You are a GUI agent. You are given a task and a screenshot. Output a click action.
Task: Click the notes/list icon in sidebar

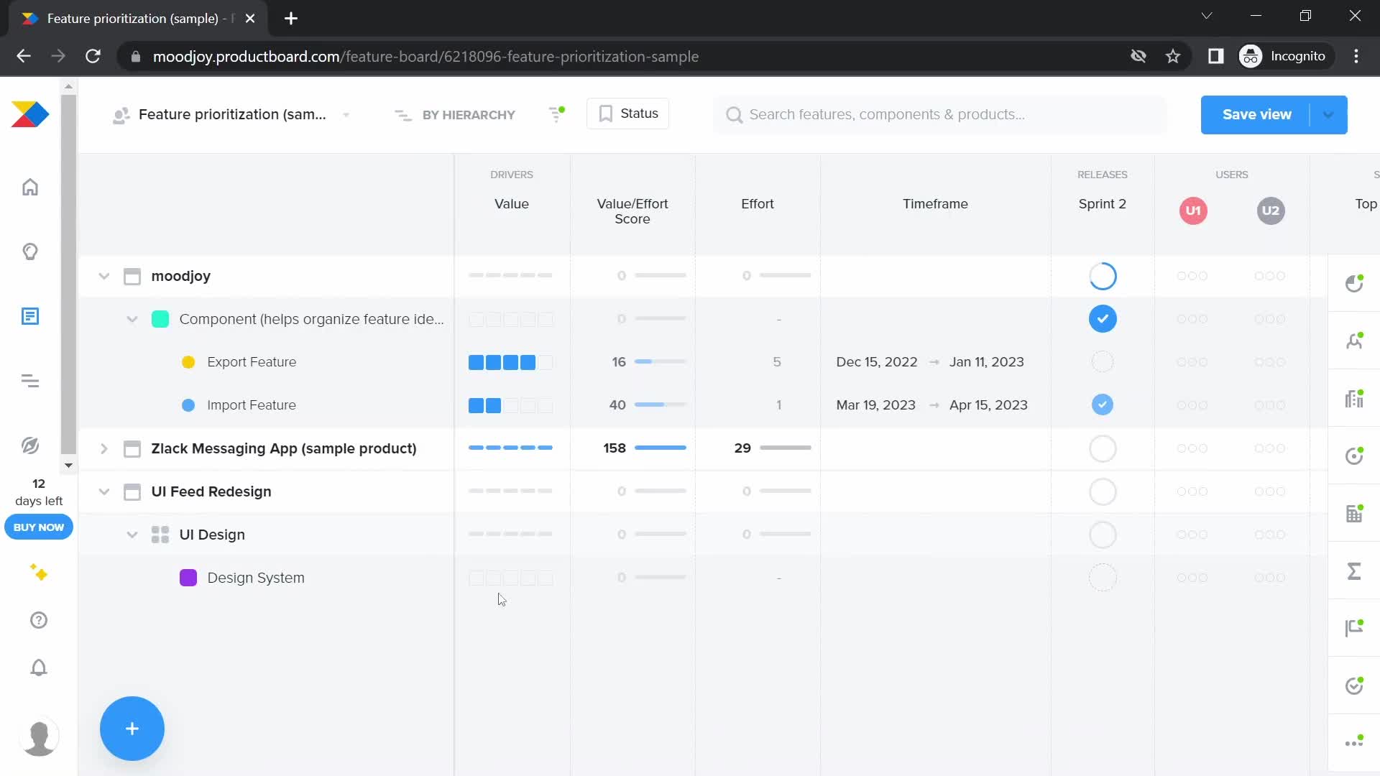tap(29, 315)
